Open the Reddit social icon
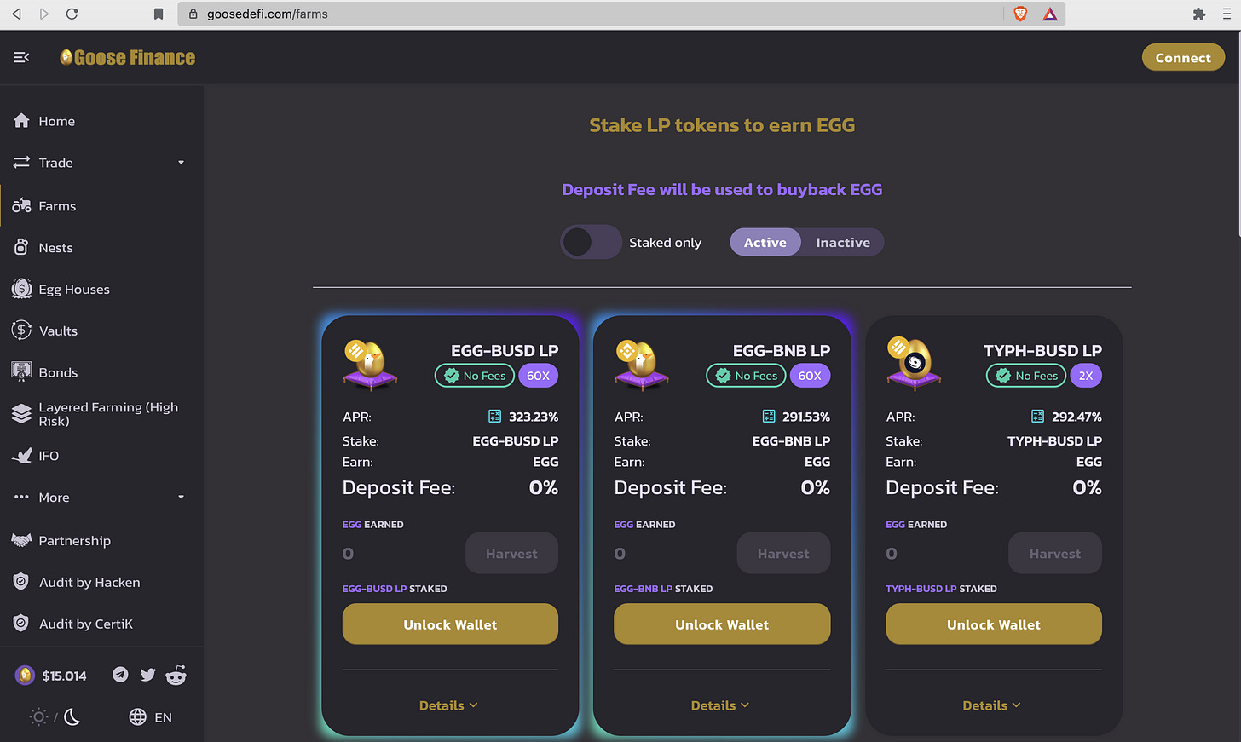Viewport: 1241px width, 742px height. pyautogui.click(x=176, y=676)
